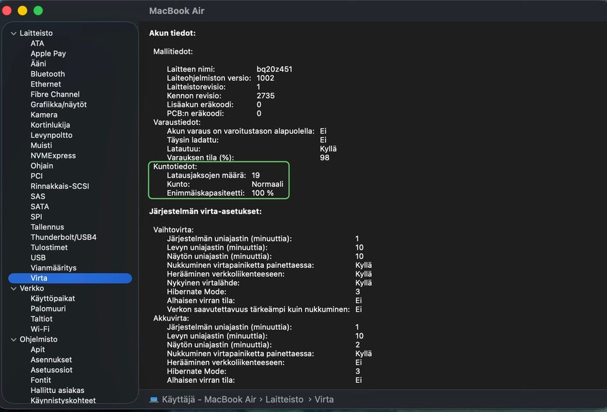This screenshot has width=607, height=412.
Task: Click Laitteisto in the path bar
Action: [285, 399]
